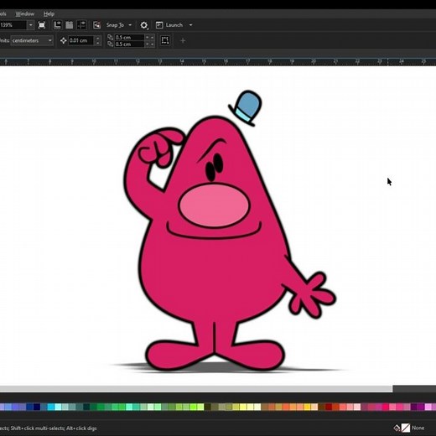436x436 pixels.
Task: Open the Window menu
Action: coord(25,13)
